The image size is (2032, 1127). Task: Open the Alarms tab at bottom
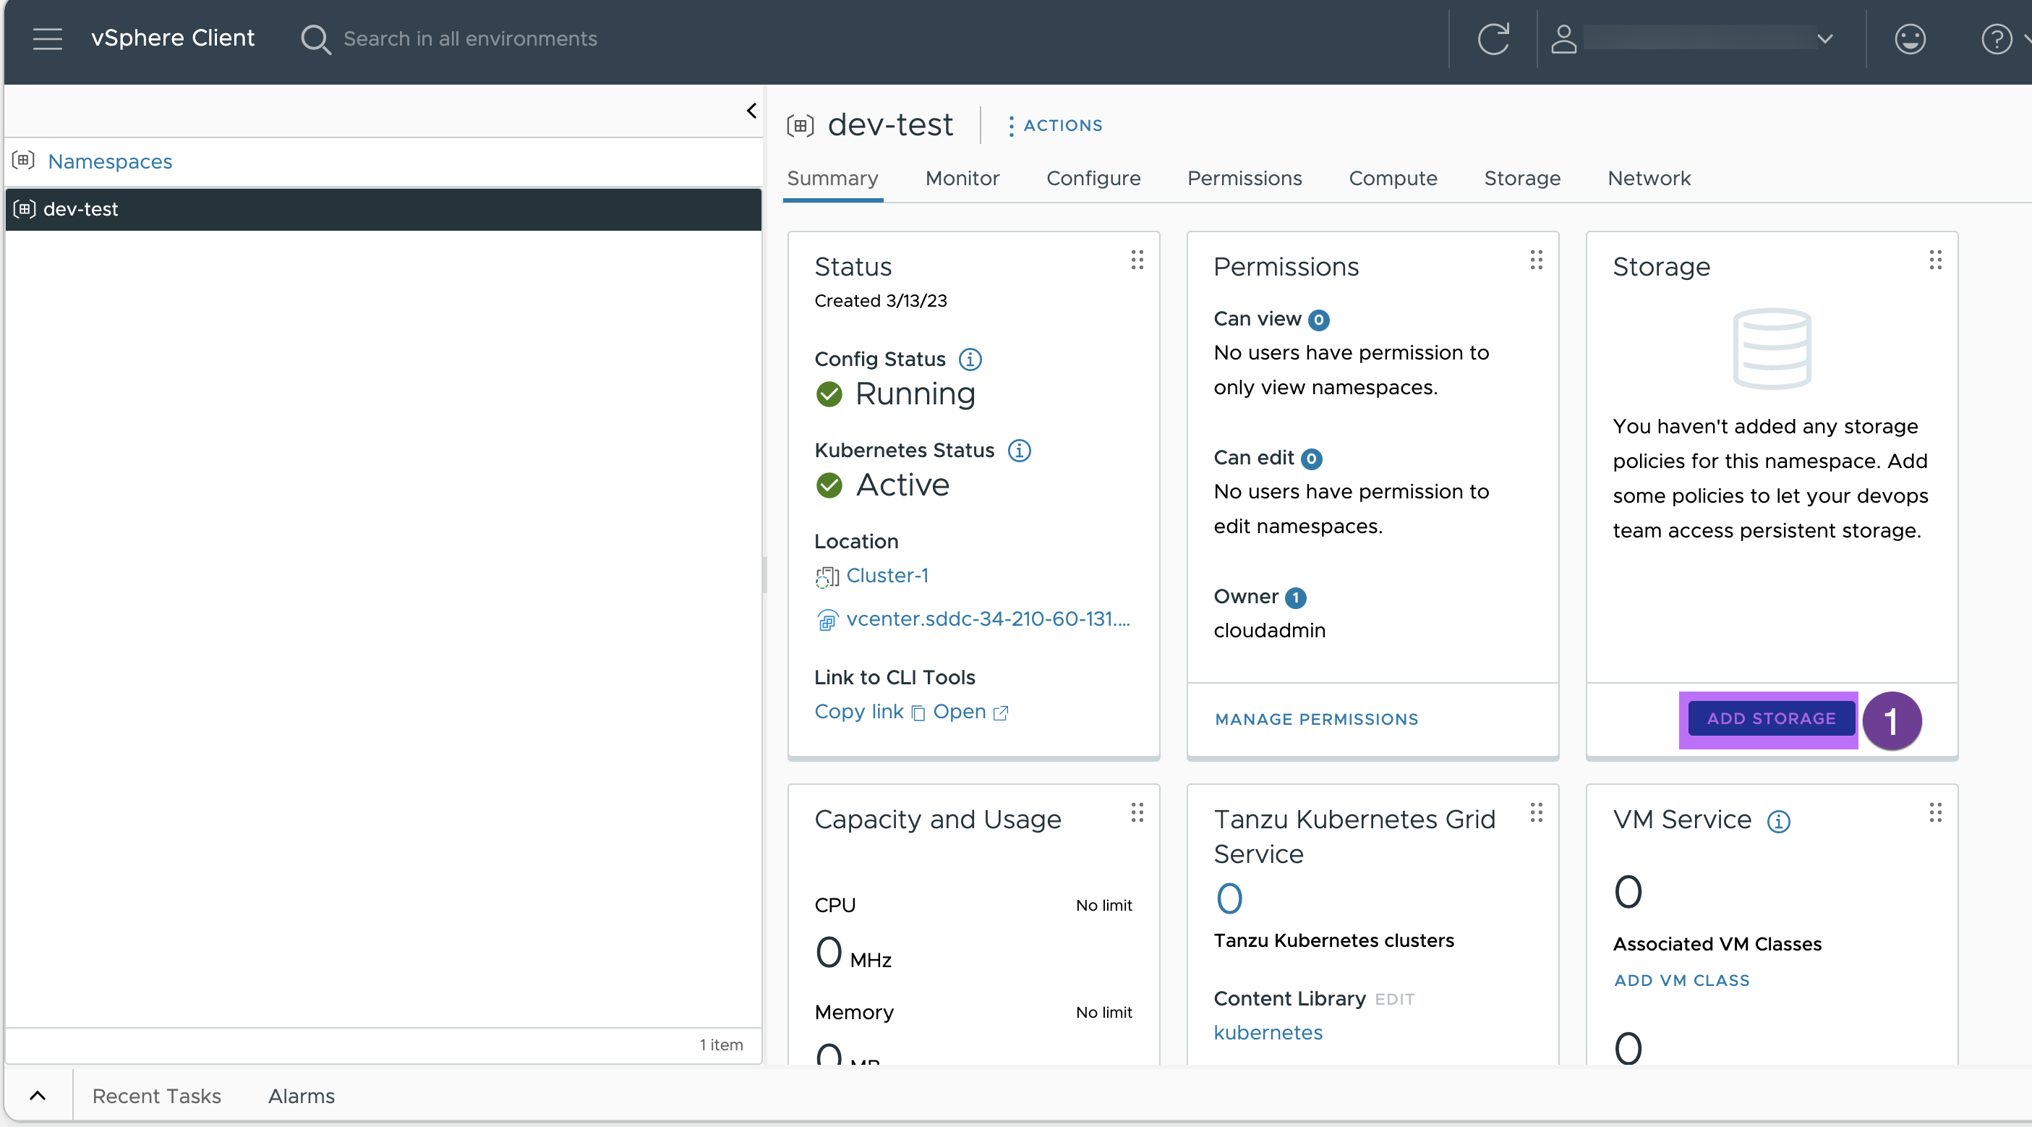pyautogui.click(x=302, y=1095)
